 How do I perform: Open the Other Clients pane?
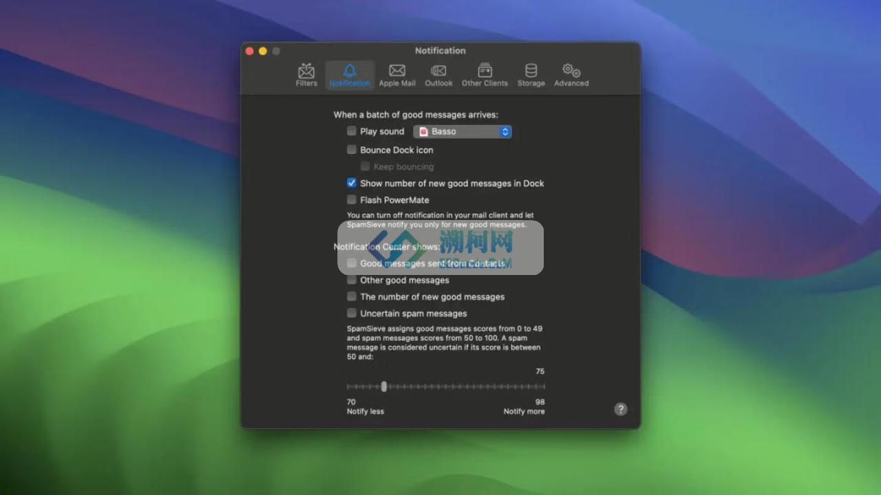(485, 75)
